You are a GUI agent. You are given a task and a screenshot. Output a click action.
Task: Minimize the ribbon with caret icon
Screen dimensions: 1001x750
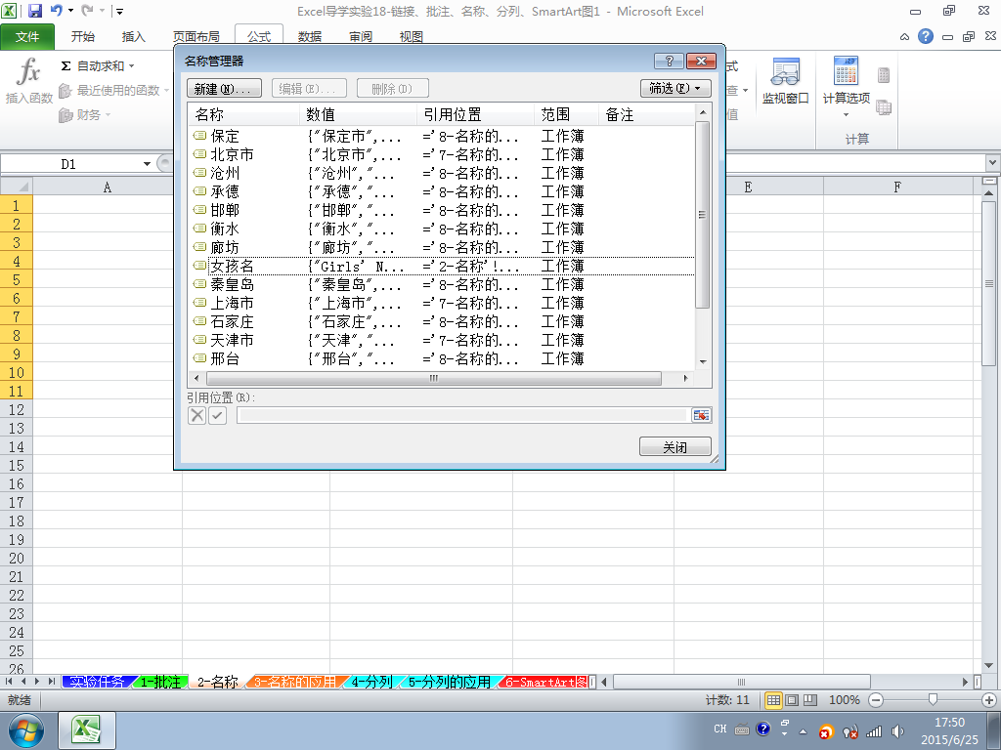point(904,37)
